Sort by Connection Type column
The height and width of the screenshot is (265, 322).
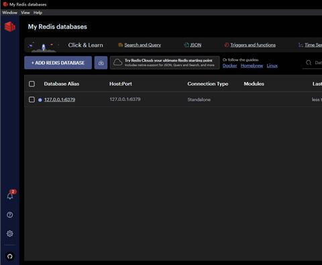(x=208, y=84)
